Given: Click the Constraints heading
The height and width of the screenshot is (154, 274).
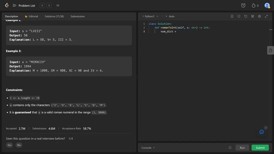Looking at the screenshot, I should tap(14, 90).
